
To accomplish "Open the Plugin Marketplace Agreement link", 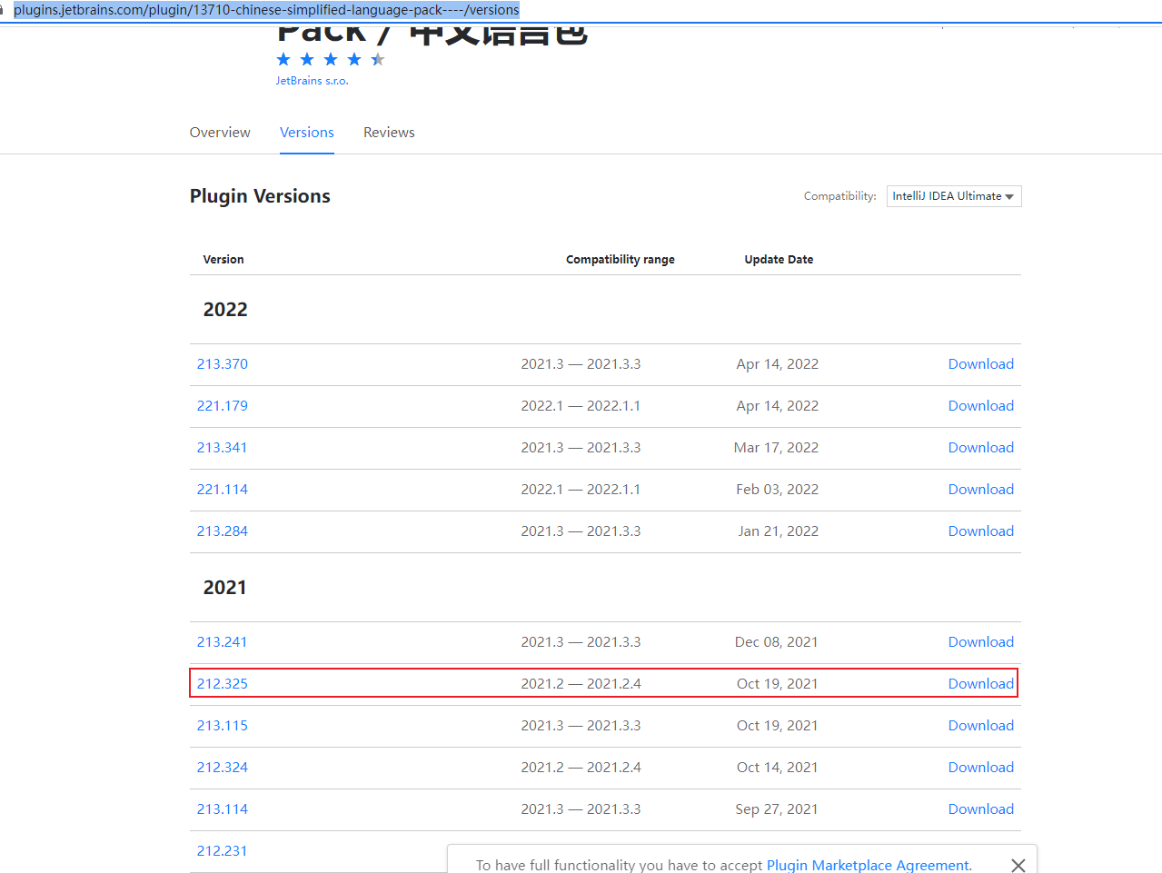I will tap(869, 866).
